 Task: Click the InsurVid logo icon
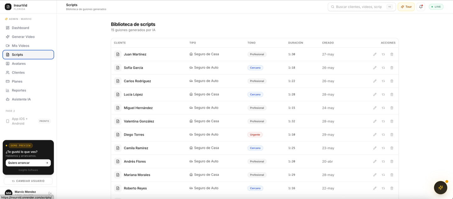point(8,7)
